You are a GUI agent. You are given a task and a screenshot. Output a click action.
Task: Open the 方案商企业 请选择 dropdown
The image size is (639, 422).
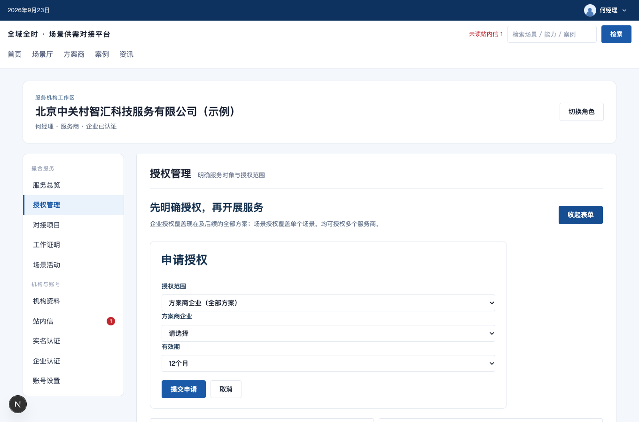[x=328, y=333]
